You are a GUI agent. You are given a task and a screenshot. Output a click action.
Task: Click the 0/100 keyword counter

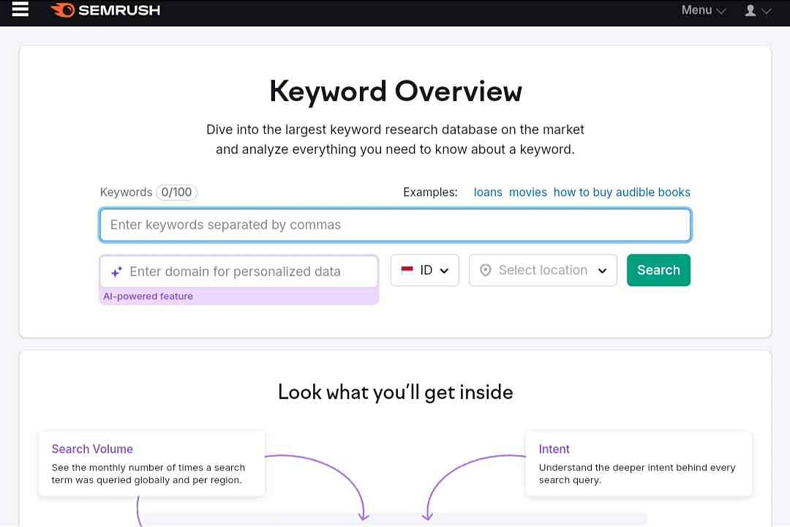coord(176,193)
